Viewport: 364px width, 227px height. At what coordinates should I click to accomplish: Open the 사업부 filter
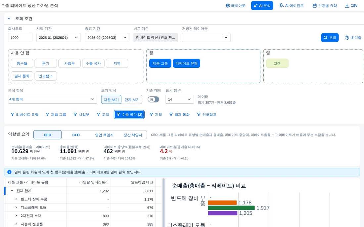(81, 115)
